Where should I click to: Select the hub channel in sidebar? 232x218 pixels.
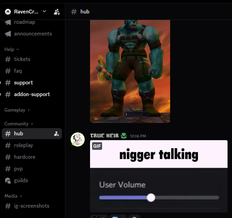coord(32,134)
